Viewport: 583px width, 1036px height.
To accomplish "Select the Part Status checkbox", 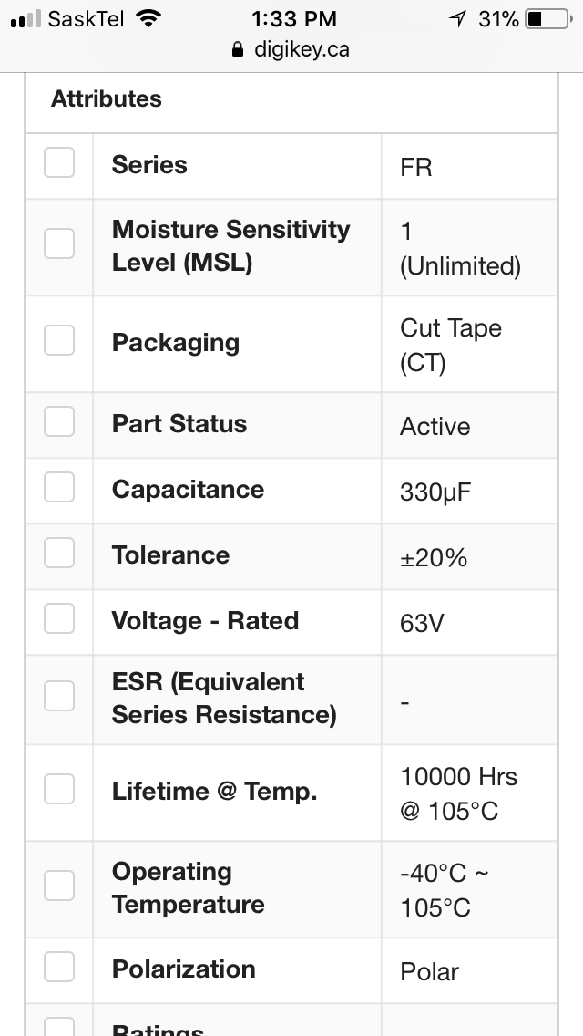I will [x=59, y=421].
